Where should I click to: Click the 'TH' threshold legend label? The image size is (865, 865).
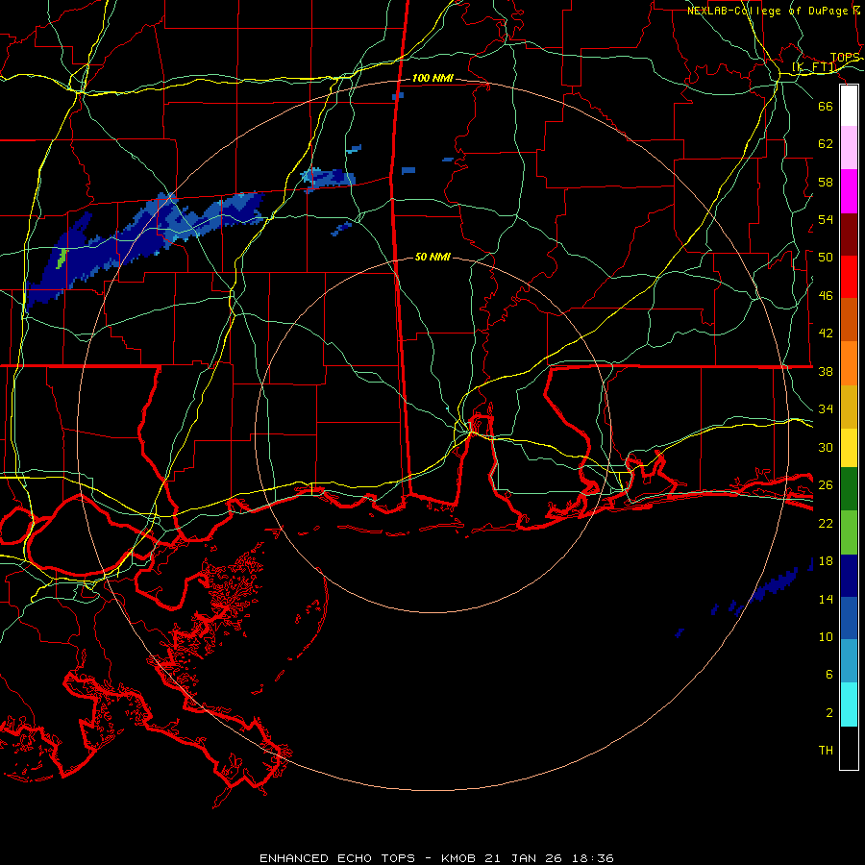point(826,751)
